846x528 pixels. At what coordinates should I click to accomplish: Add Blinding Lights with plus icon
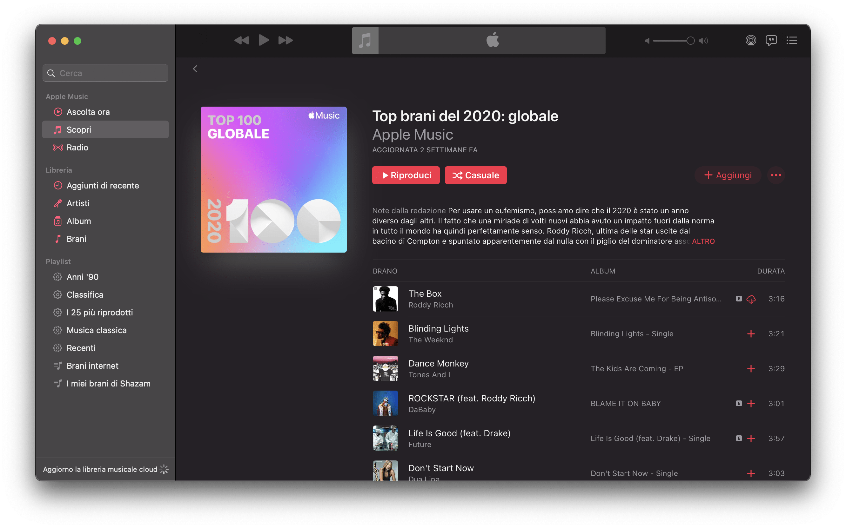click(751, 334)
